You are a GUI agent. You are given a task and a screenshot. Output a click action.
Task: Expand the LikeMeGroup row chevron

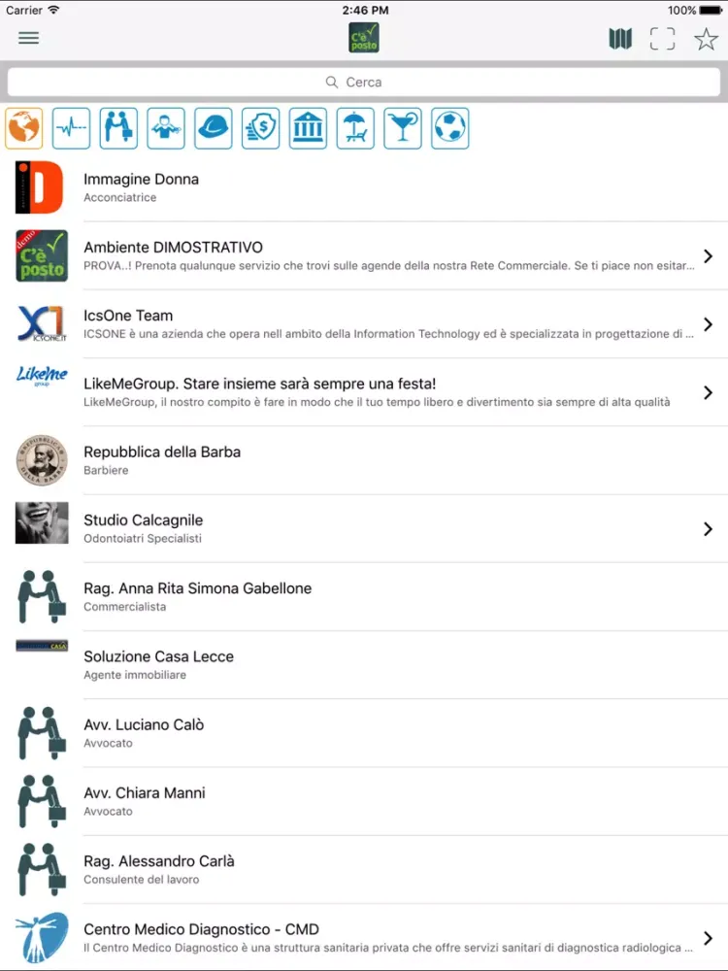tap(709, 392)
